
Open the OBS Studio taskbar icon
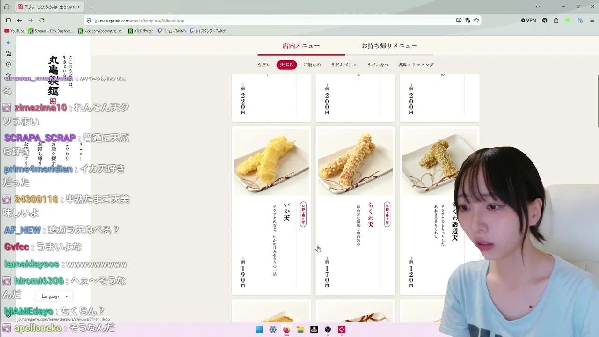[328, 330]
